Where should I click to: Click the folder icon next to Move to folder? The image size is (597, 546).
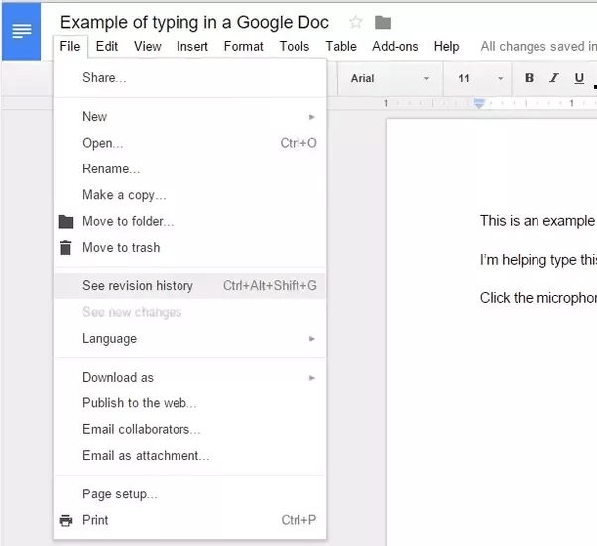tap(65, 221)
